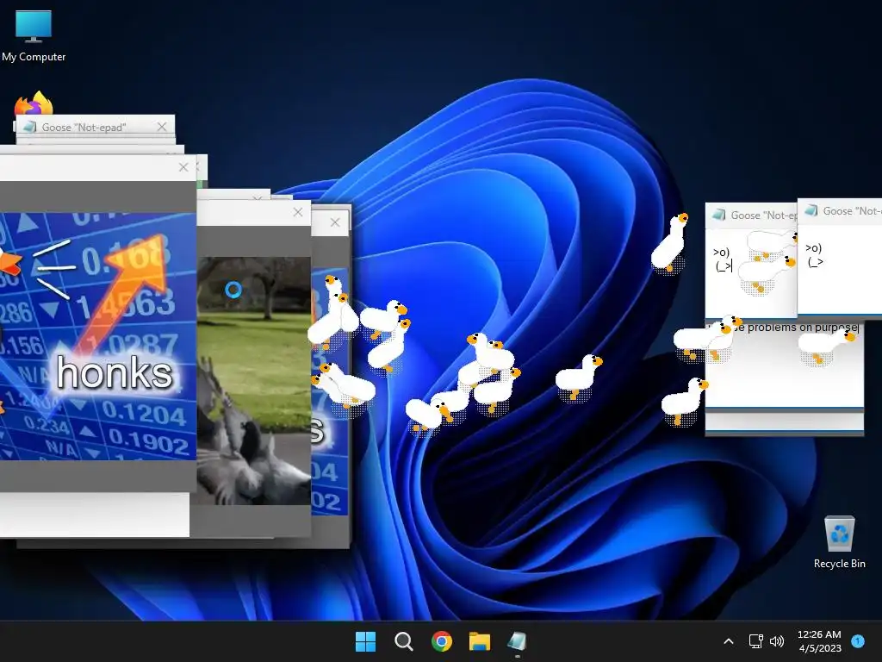Close the rightmost partly hidden meme window

[335, 222]
